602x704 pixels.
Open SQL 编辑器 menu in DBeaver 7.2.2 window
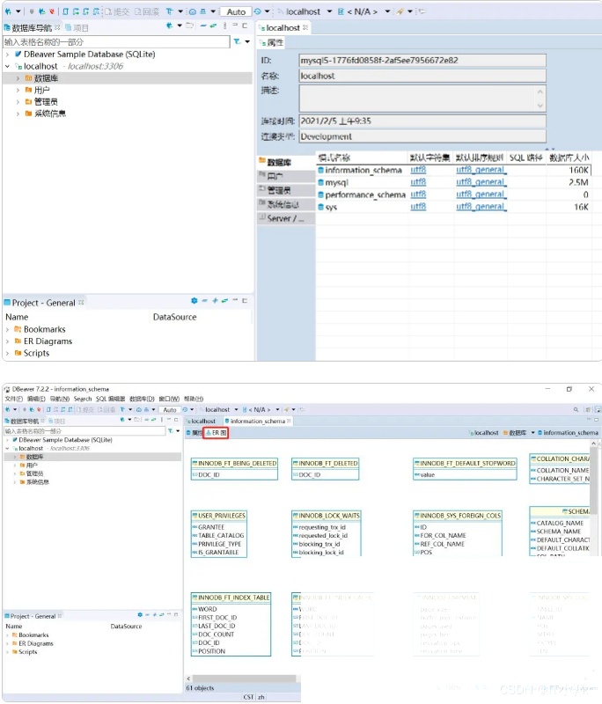coord(110,399)
